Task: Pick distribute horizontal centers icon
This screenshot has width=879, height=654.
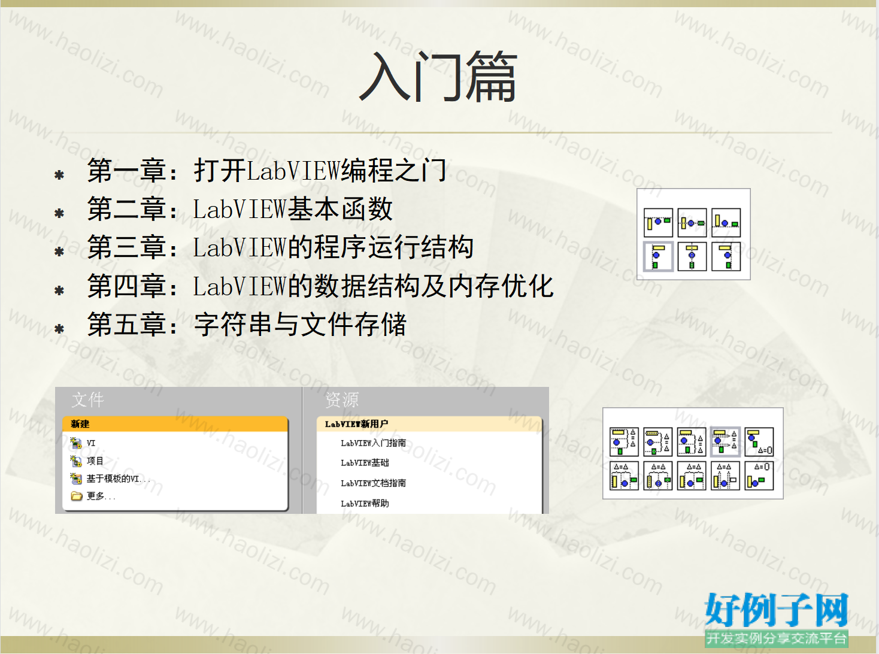Action: pos(657,476)
